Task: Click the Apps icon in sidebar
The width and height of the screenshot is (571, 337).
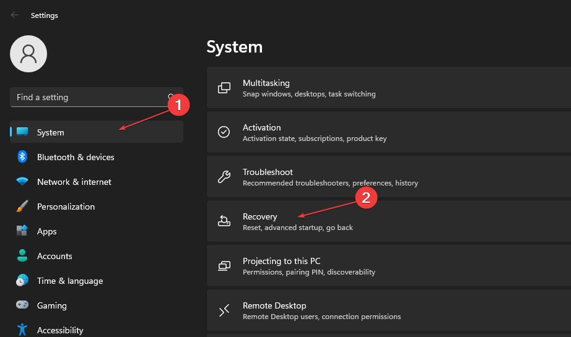Action: pos(22,231)
